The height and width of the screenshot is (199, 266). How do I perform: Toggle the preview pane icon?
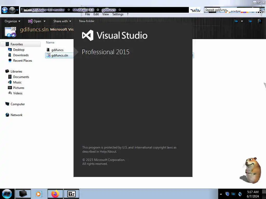click(x=250, y=21)
